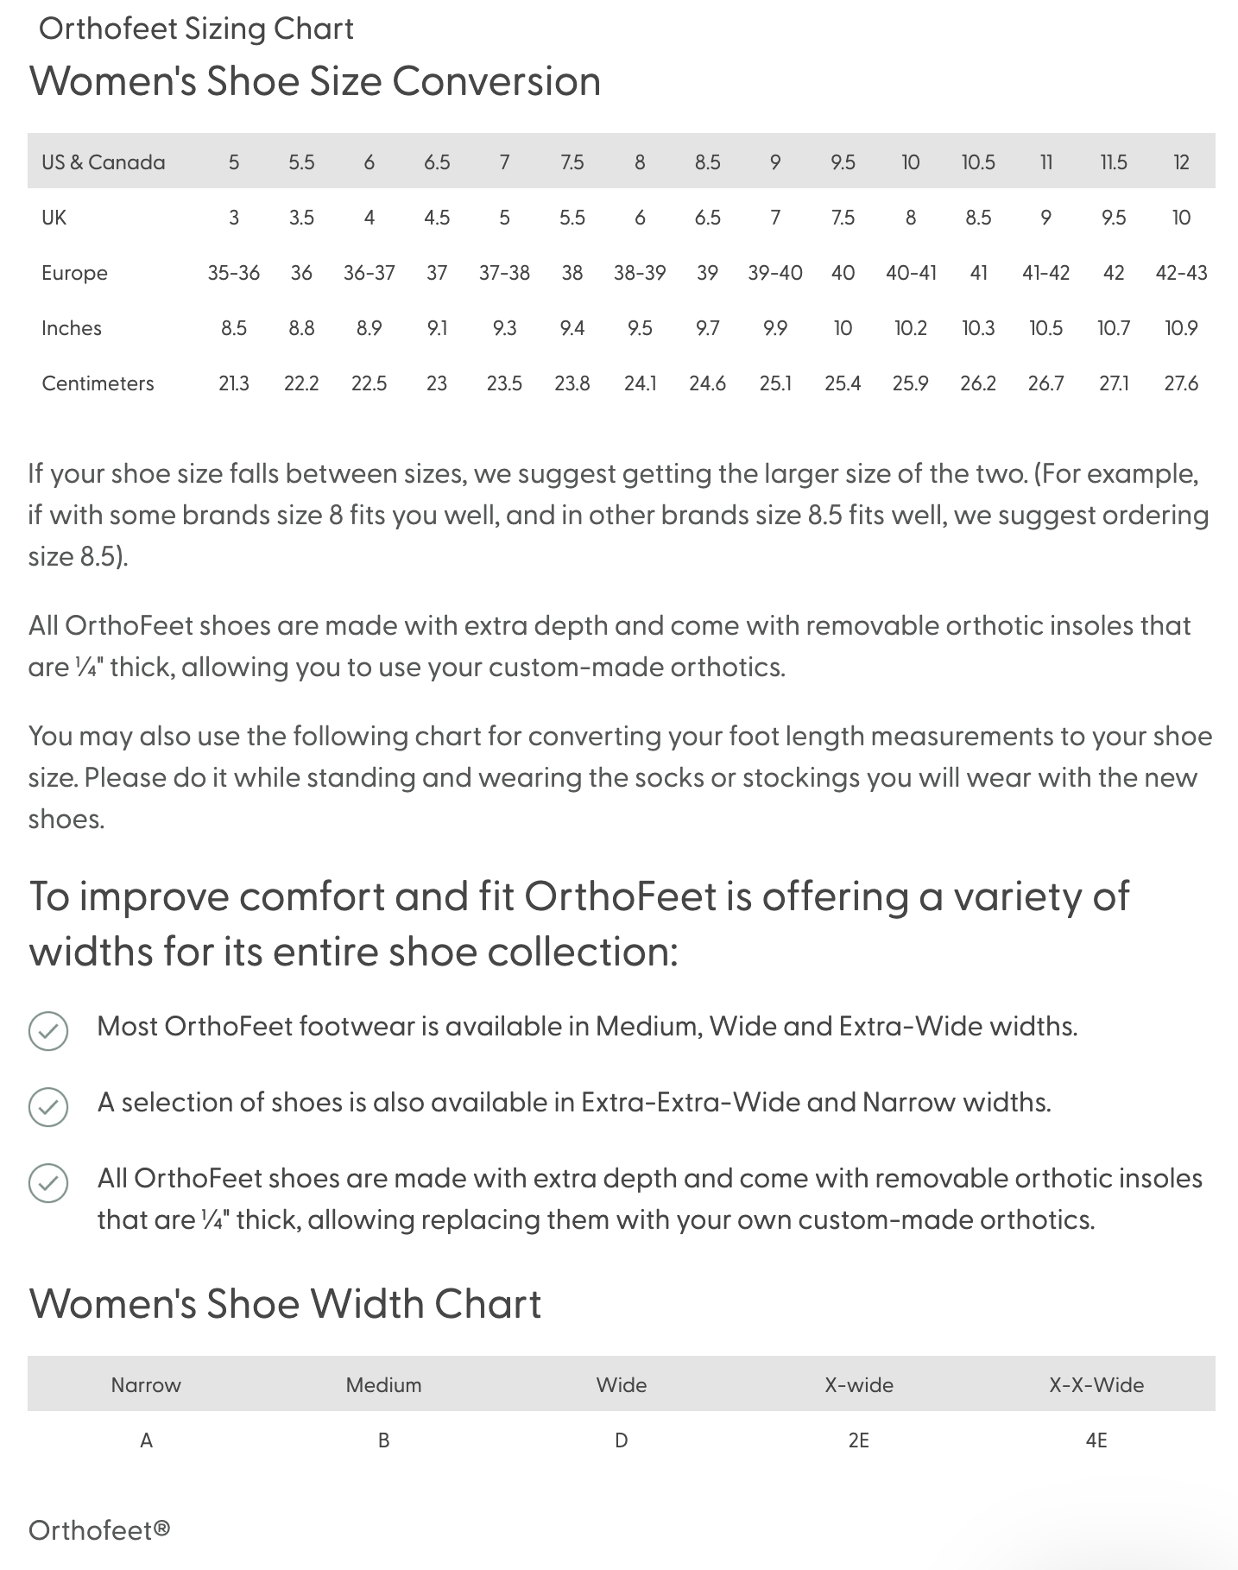Click the 4E width value
1238x1570 pixels.
(1096, 1440)
